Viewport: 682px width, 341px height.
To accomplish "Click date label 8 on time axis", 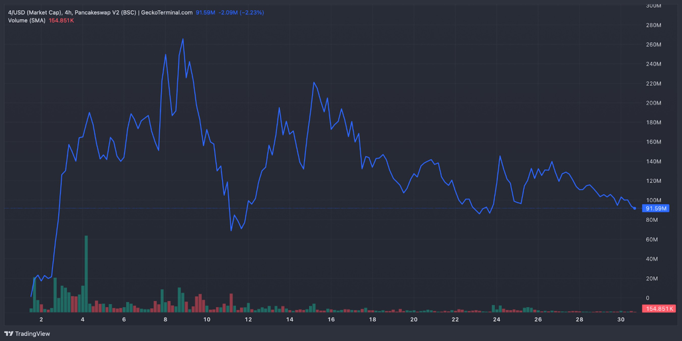I will point(165,320).
